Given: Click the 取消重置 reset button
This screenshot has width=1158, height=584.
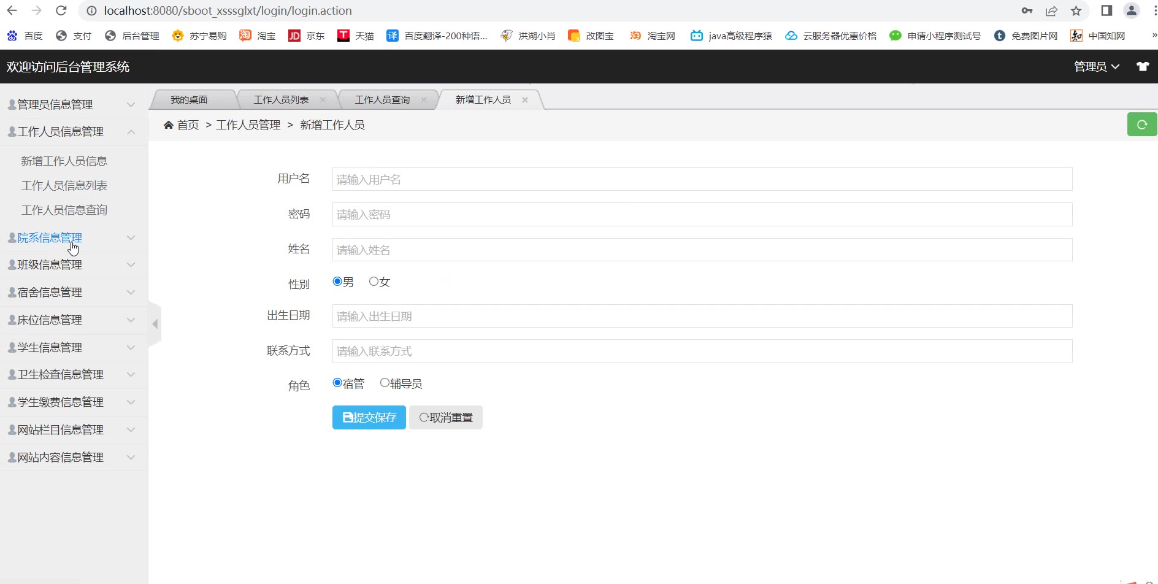Looking at the screenshot, I should point(446,417).
